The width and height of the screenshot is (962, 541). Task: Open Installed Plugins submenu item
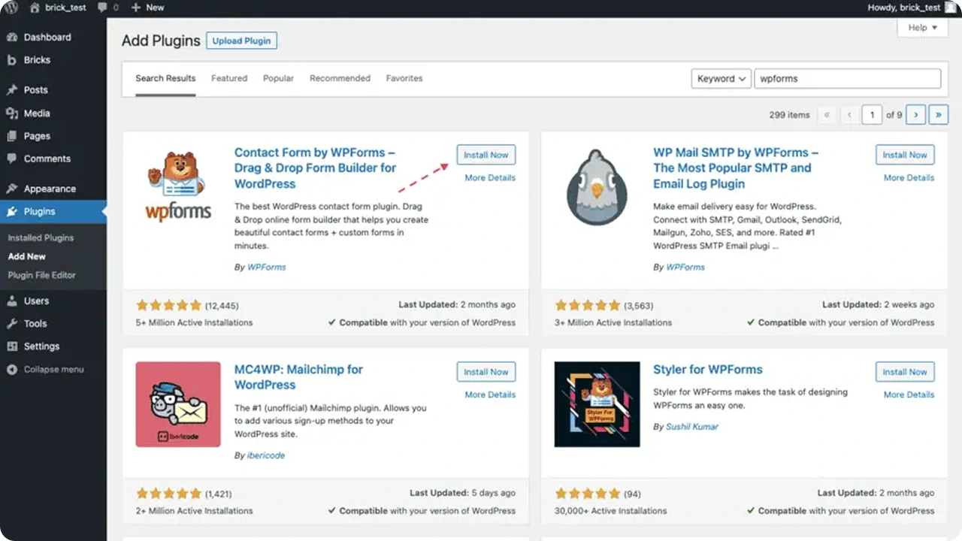(x=41, y=237)
